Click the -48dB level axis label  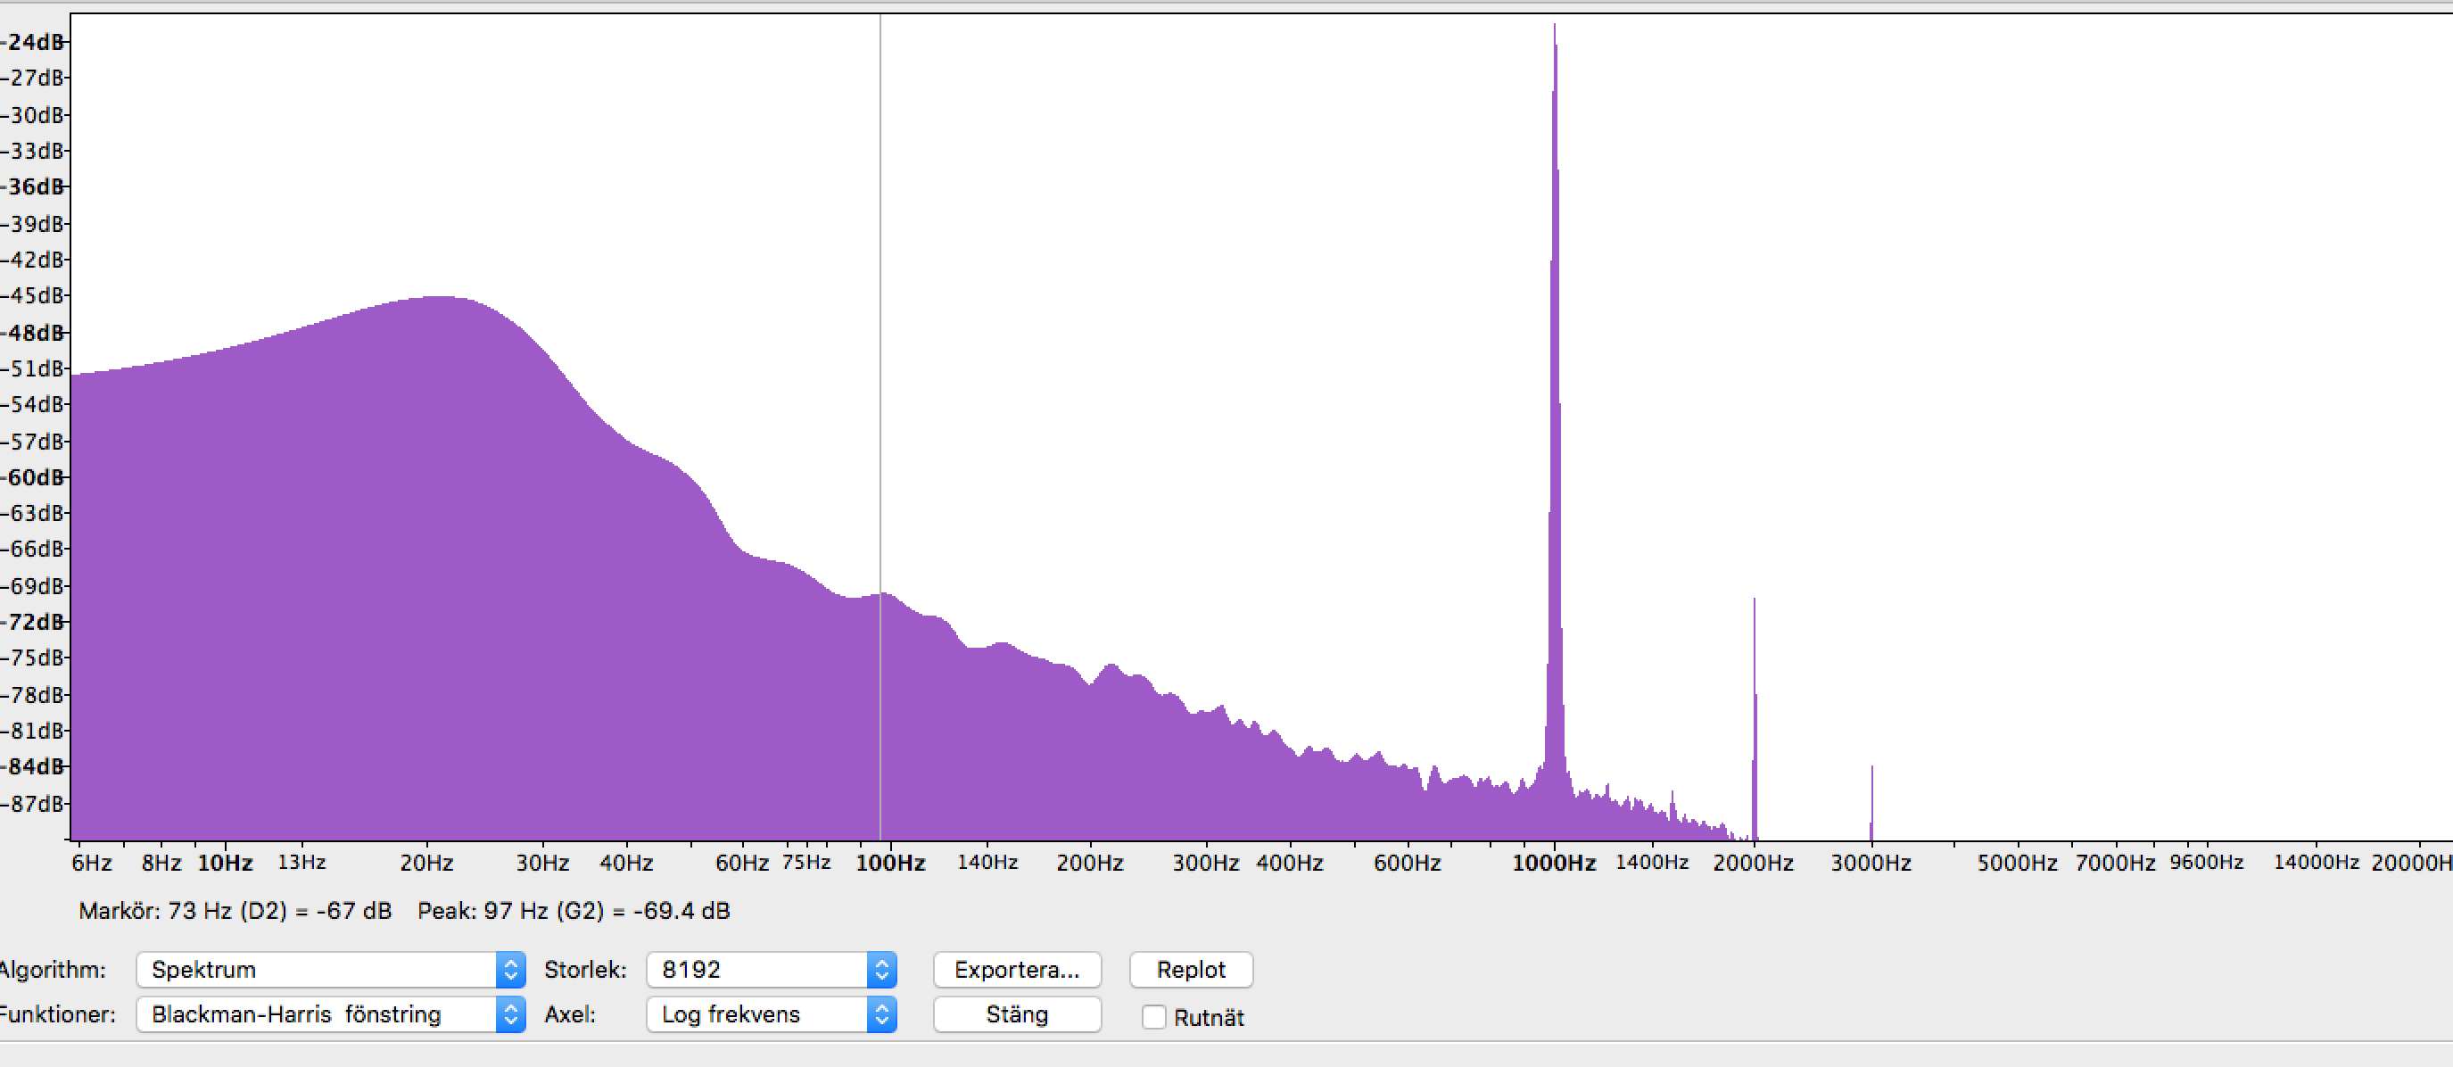[32, 333]
